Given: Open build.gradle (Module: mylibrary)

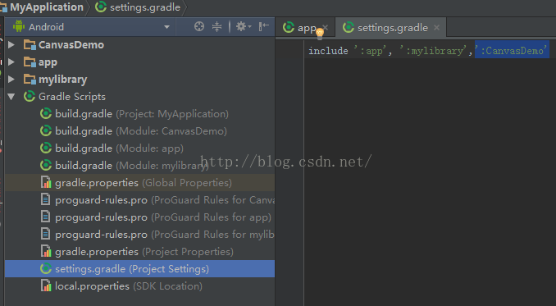Looking at the screenshot, I should [x=132, y=166].
